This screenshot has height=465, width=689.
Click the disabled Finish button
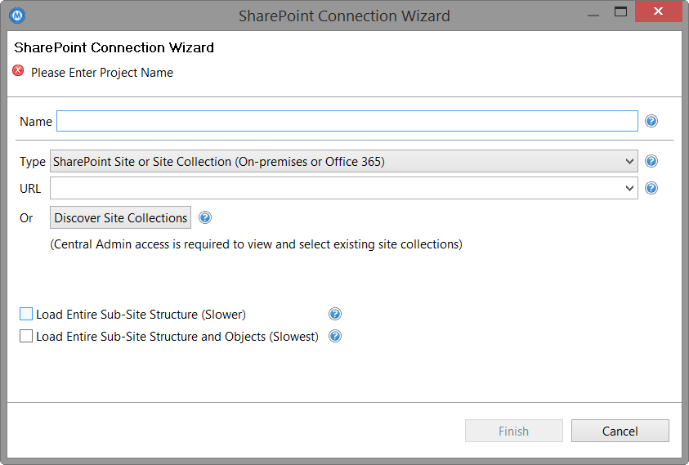pos(513,431)
